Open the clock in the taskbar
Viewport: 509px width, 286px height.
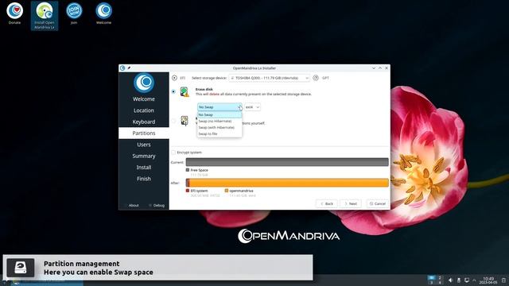488,280
